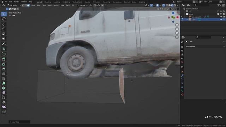Switch to the Sculpting workspace tab
The image size is (226, 127).
(x=56, y=2)
